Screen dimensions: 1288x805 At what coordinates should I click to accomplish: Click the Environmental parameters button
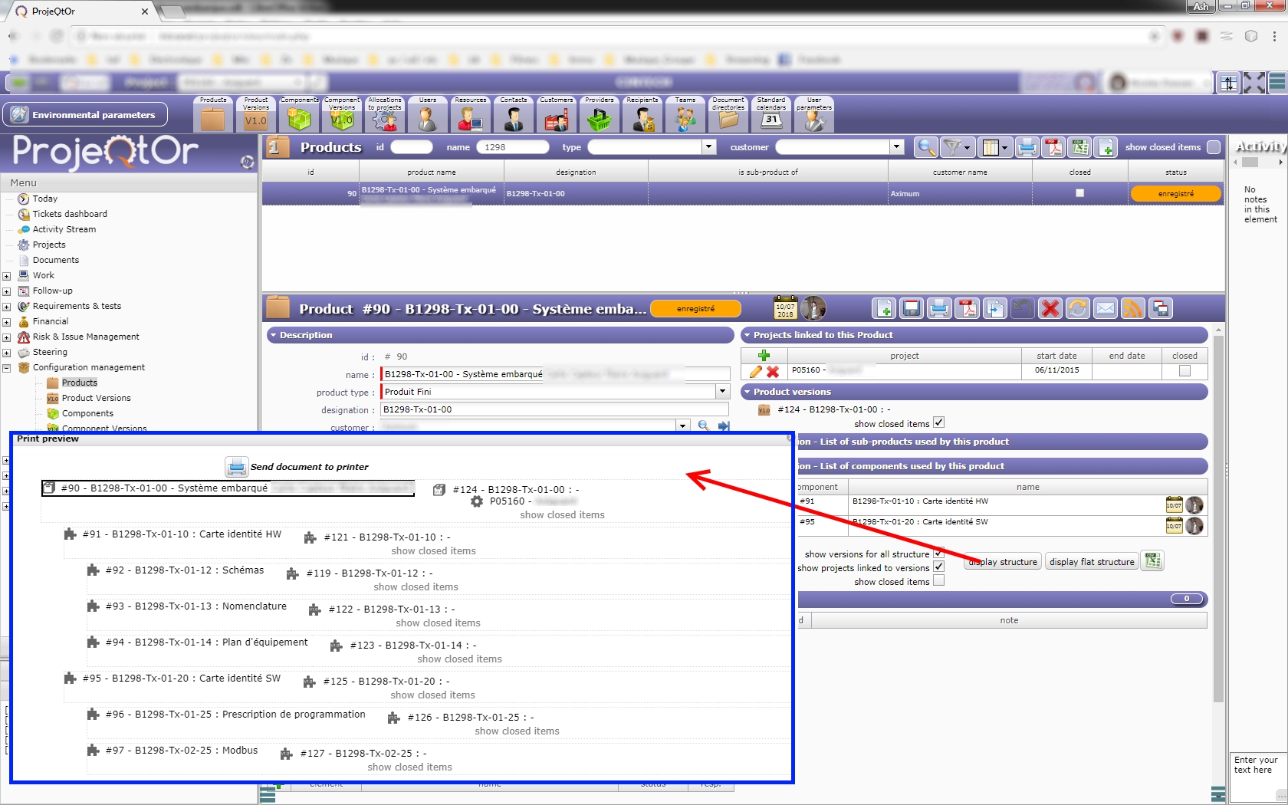(85, 115)
